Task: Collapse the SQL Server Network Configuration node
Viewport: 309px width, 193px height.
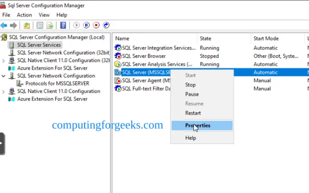Action: click(4, 76)
